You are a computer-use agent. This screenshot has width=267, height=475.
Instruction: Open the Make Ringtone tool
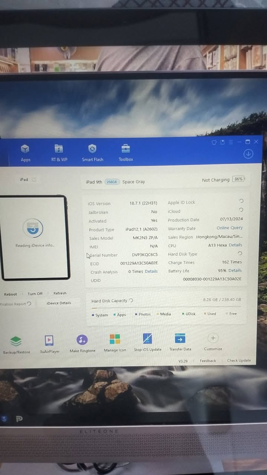point(82,340)
